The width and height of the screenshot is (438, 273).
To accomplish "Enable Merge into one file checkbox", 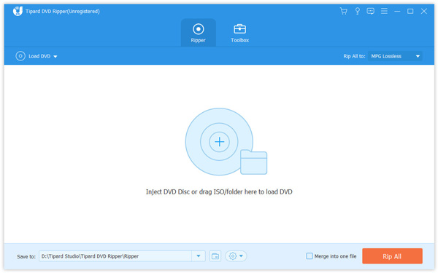I will tap(310, 256).
